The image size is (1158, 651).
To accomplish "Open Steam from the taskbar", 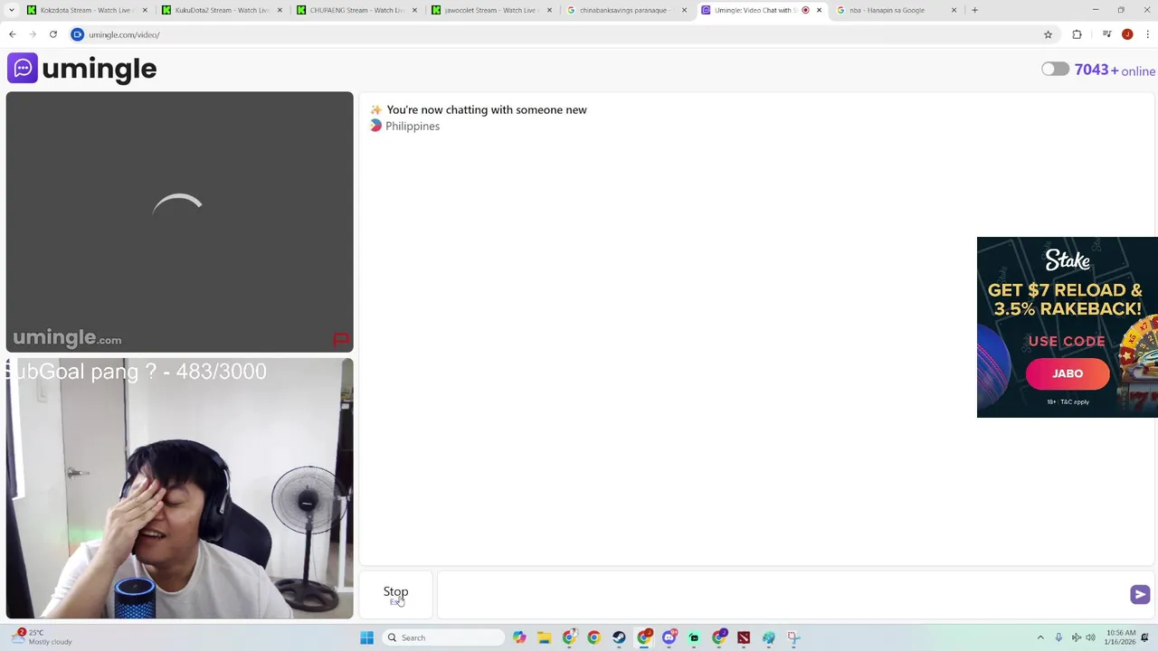I will [x=619, y=637].
